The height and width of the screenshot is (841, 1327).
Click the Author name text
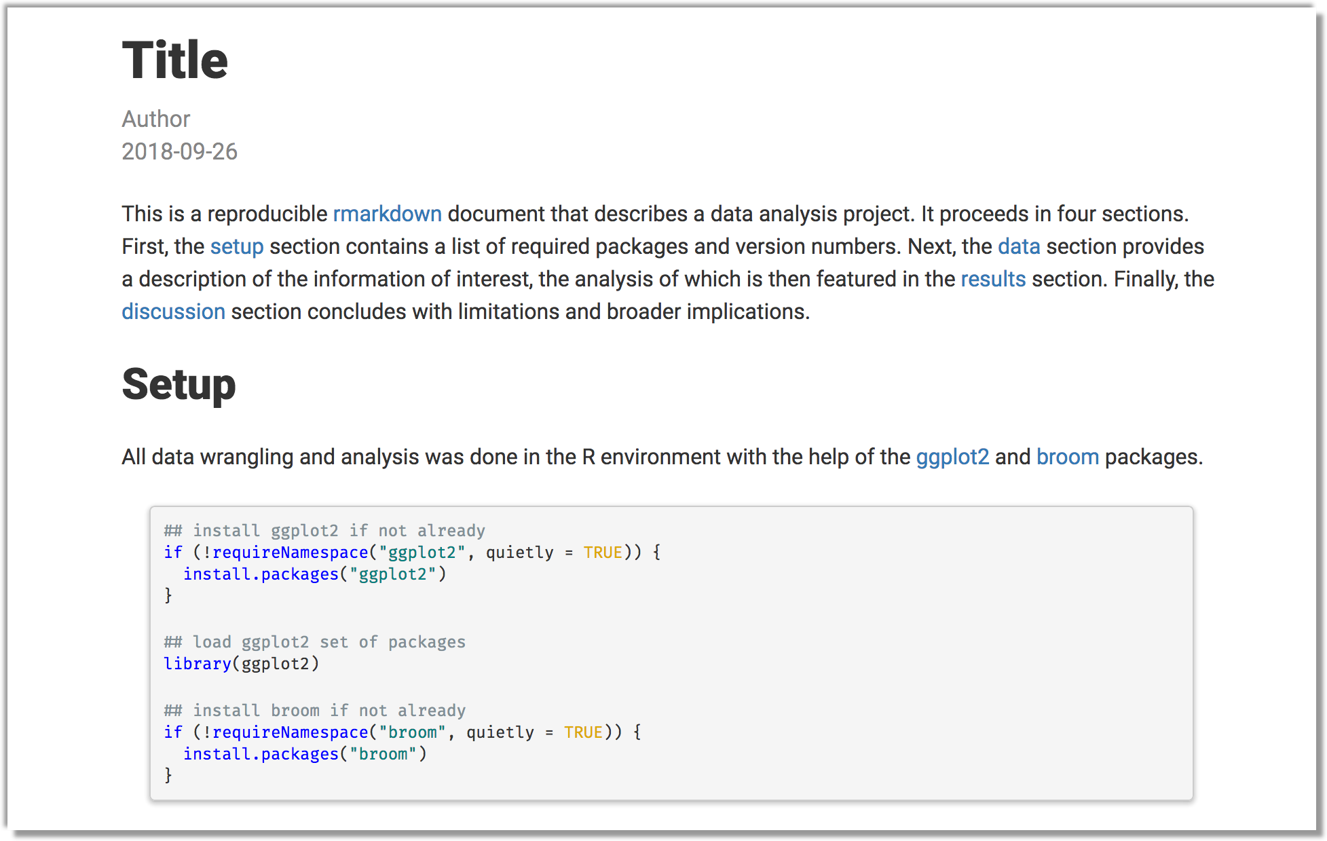click(155, 119)
